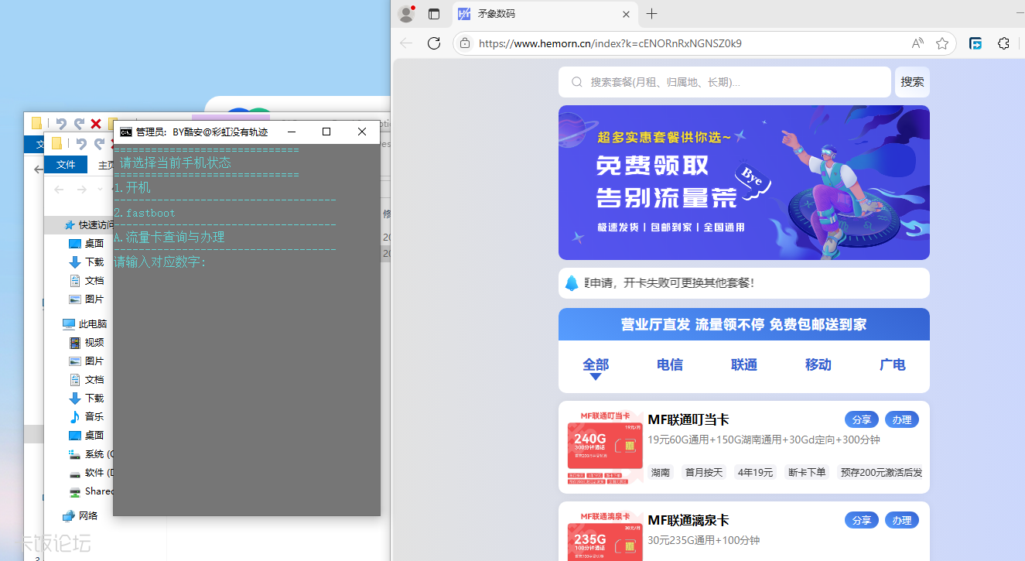Select 此电脑 in Explorer tree
This screenshot has width=1025, height=561.
click(x=84, y=323)
